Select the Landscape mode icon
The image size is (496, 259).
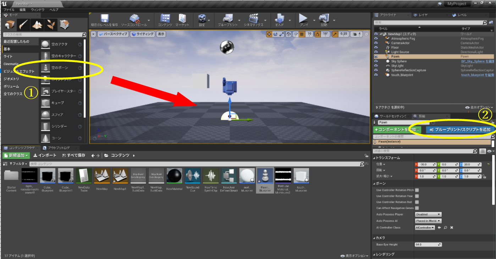point(37,25)
